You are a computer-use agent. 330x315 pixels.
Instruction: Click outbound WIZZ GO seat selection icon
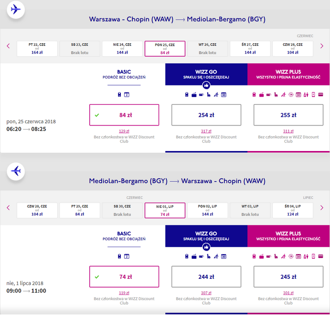coord(209,95)
